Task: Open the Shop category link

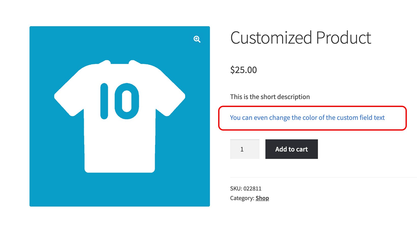Action: [262, 198]
